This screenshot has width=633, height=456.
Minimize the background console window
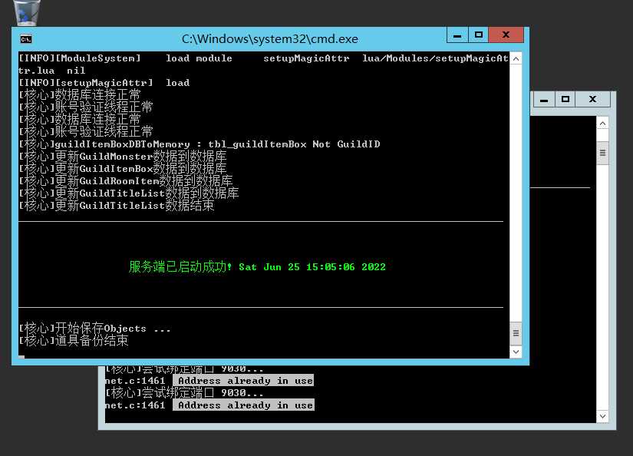[x=544, y=99]
